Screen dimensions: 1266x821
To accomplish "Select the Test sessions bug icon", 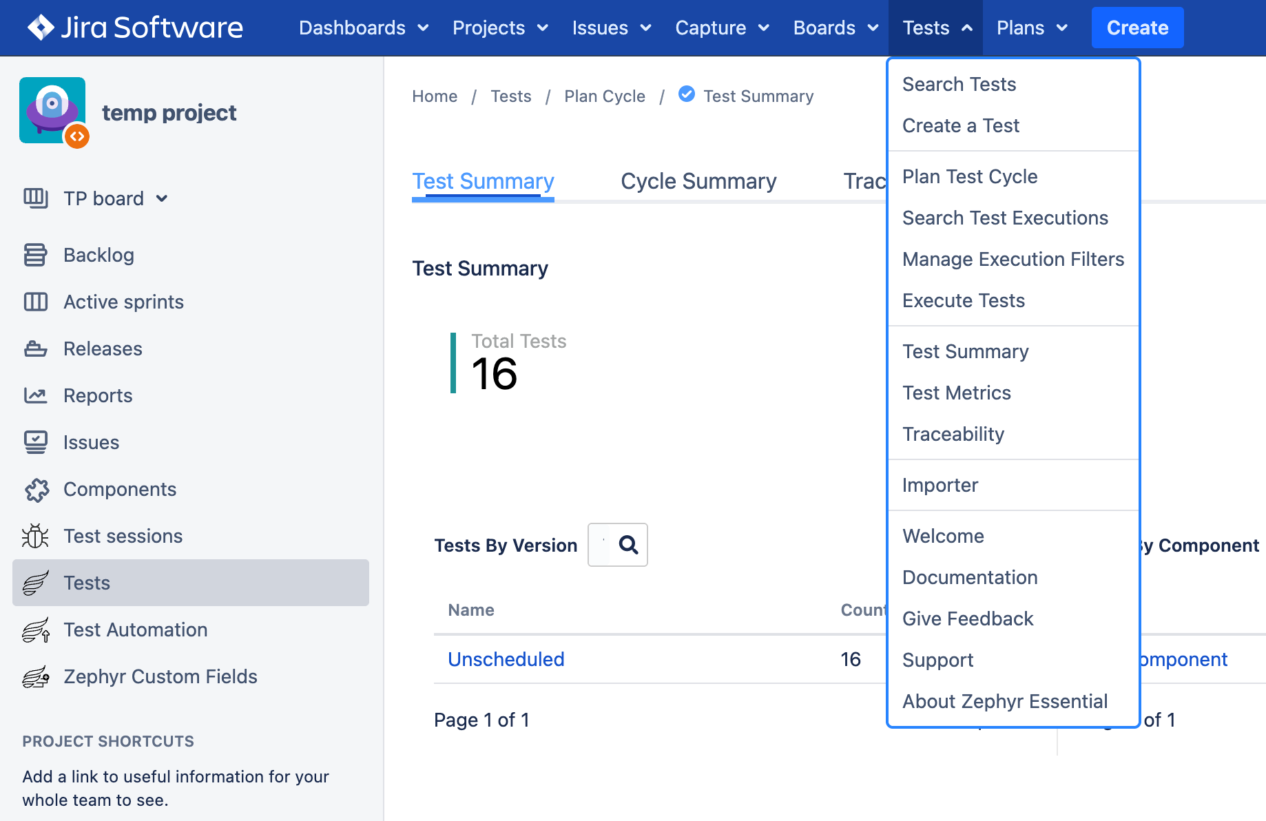I will pos(35,536).
